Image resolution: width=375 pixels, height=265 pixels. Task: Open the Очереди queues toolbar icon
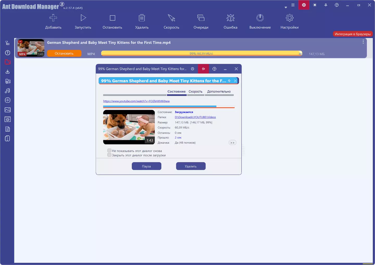201,18
